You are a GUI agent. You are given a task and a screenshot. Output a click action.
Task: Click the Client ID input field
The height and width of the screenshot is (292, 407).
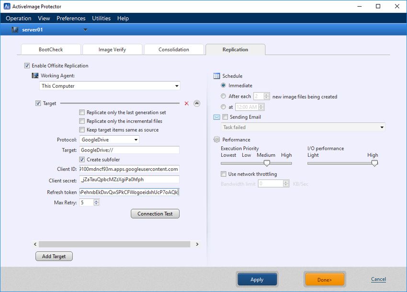click(x=129, y=169)
